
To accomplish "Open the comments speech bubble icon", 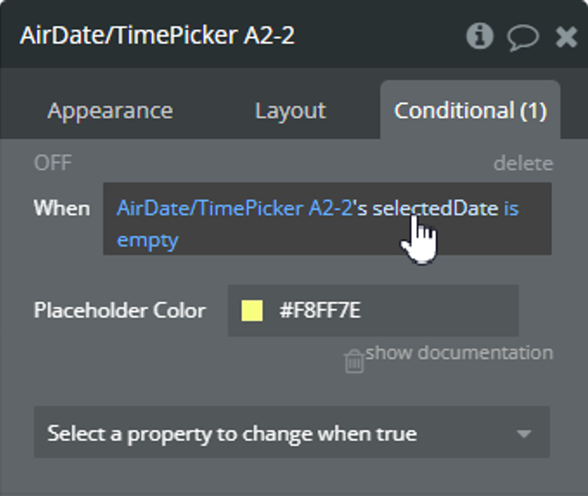I will 523,37.
